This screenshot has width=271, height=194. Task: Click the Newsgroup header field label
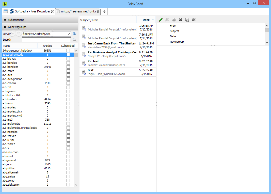(x=177, y=42)
